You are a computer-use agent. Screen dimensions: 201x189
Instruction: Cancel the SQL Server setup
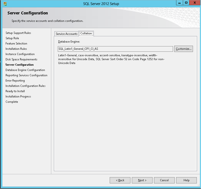coord(164,180)
